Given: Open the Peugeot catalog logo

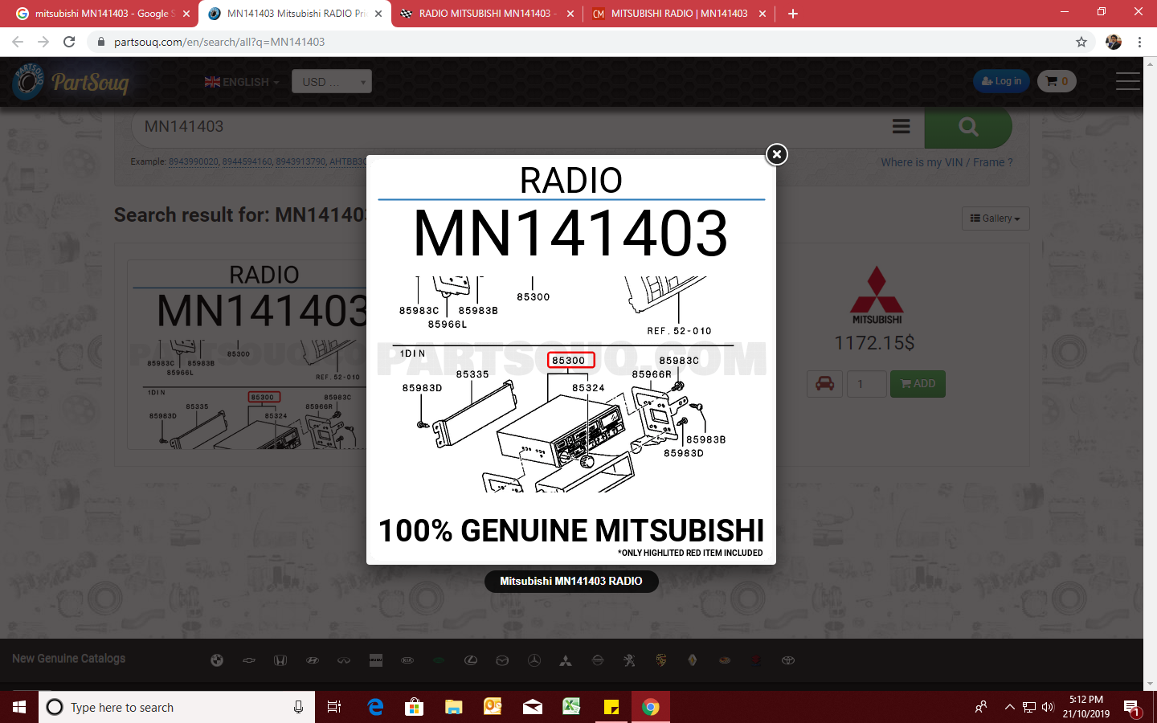Looking at the screenshot, I should click(629, 660).
